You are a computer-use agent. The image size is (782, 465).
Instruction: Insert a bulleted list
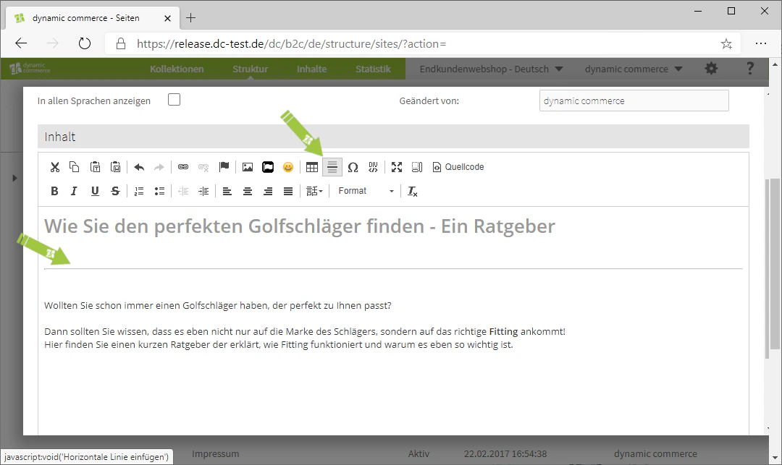point(159,191)
